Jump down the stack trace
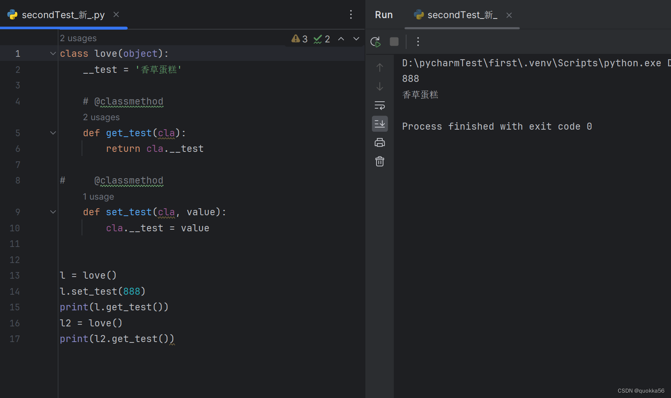This screenshot has height=398, width=671. pos(380,86)
